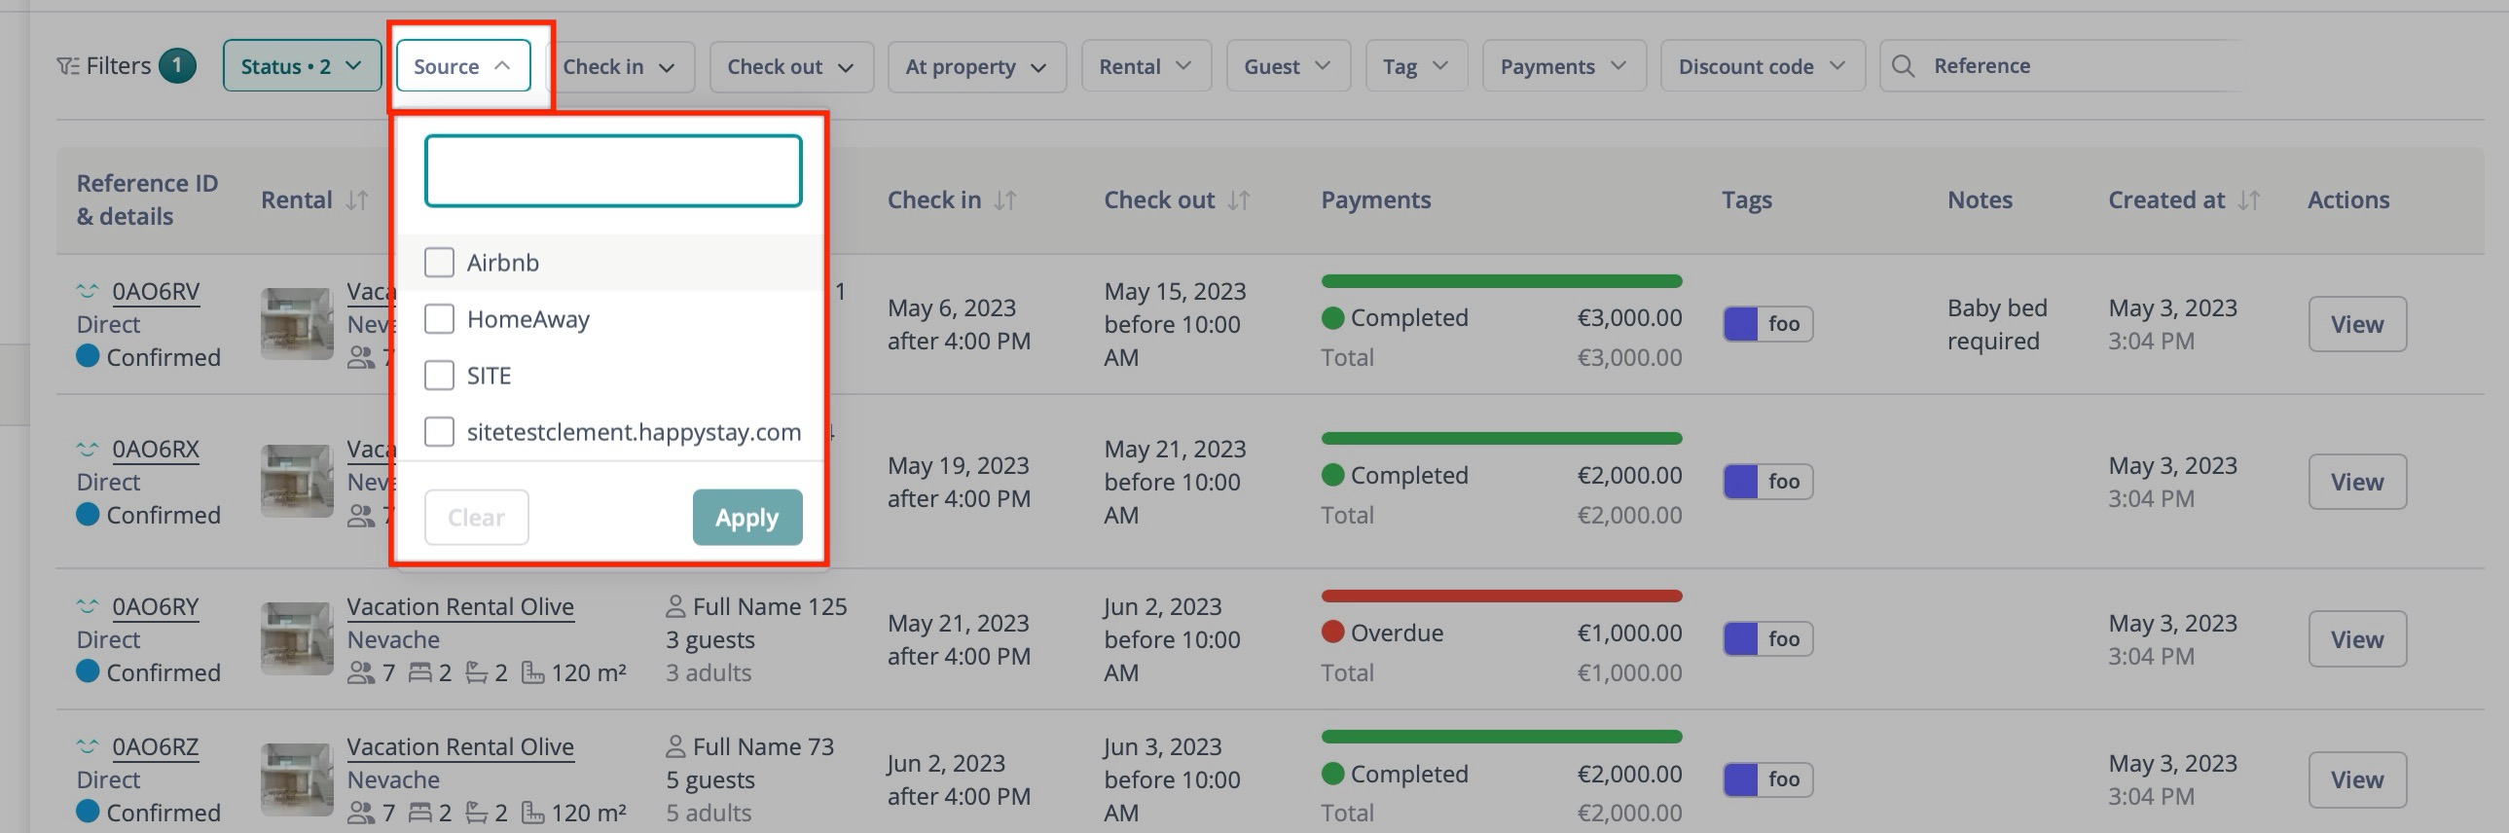Focus the source search input in dropdown
The image size is (2509, 833).
613,171
